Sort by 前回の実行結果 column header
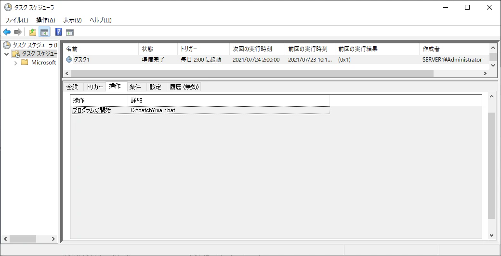The height and width of the screenshot is (256, 501). [377, 49]
